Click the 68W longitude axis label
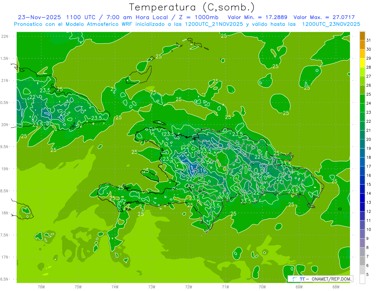The width and height of the screenshot is (377, 291). coord(336,287)
